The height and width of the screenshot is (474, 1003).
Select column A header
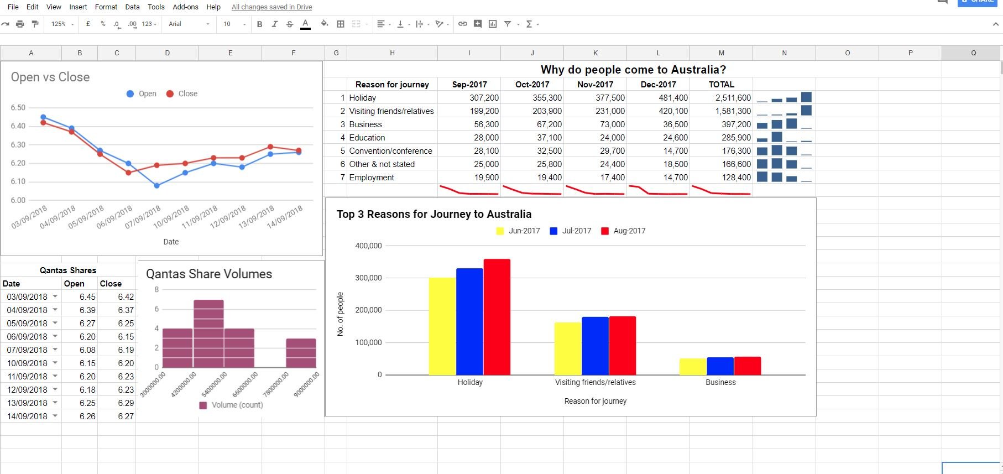pos(31,53)
